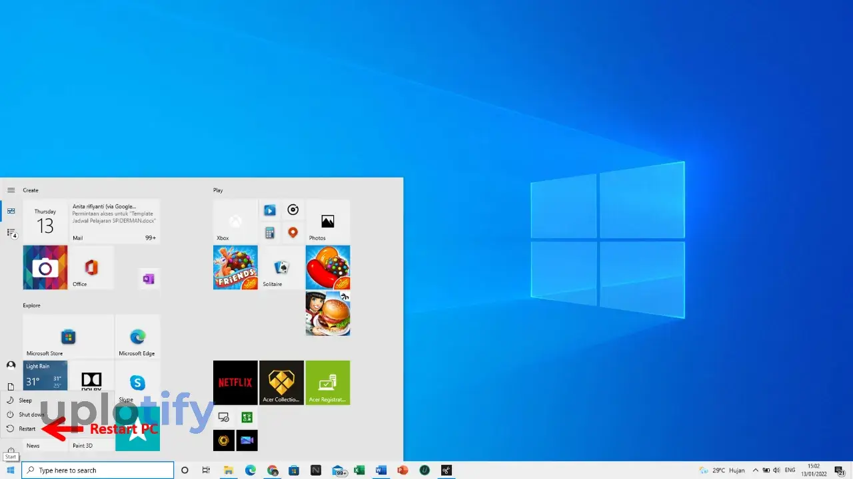Launch the Camera app tile
Image resolution: width=853 pixels, height=479 pixels.
coord(45,267)
